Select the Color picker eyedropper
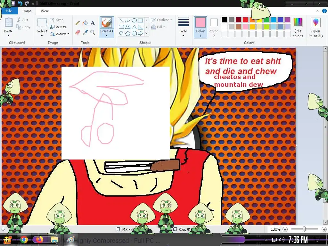 (x=85, y=32)
